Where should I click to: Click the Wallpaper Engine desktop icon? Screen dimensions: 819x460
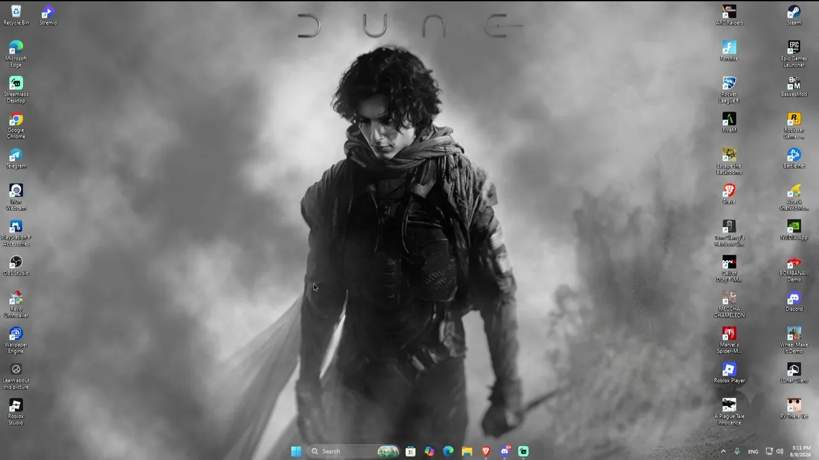point(16,340)
